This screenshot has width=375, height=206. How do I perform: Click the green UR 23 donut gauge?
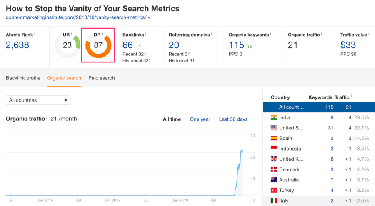(67, 45)
